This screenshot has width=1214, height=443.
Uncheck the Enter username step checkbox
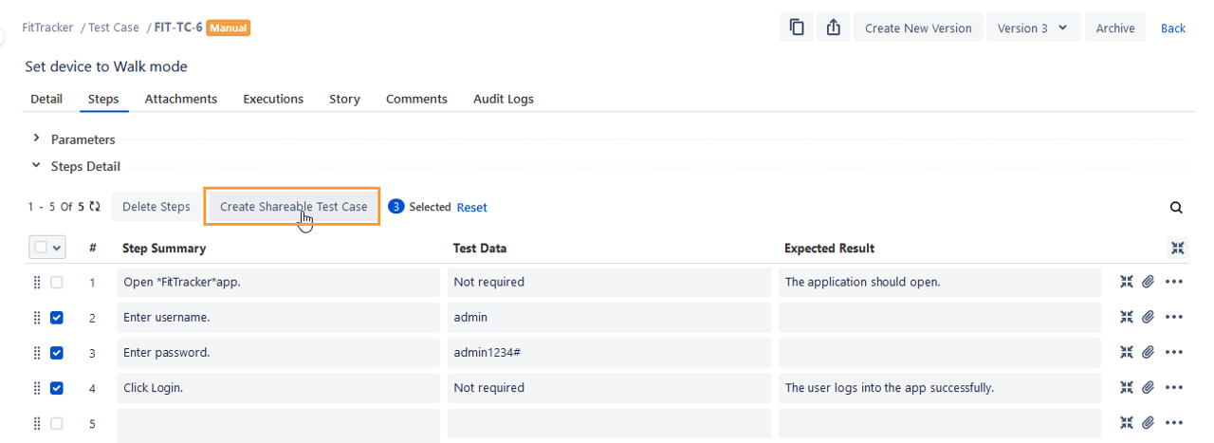click(x=57, y=318)
